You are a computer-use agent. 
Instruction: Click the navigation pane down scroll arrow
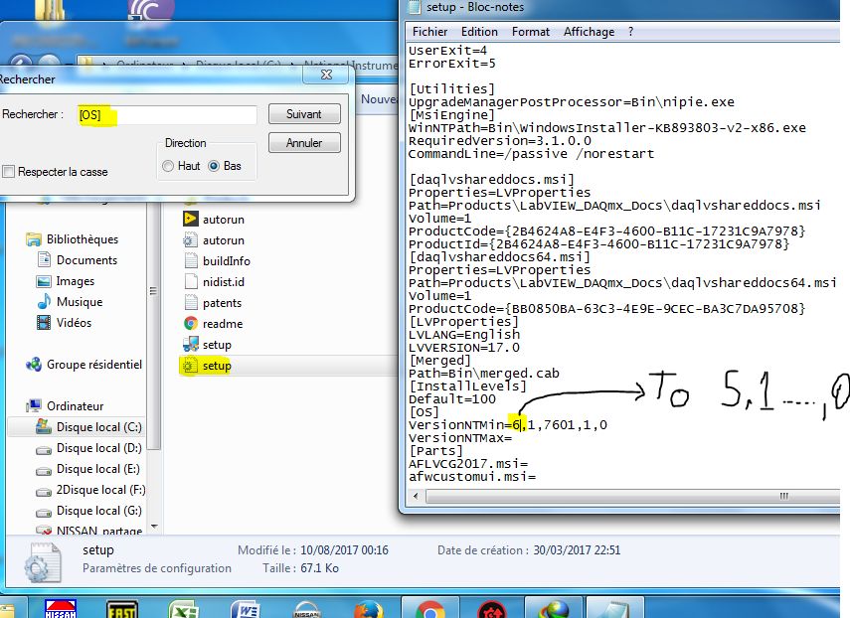tap(154, 527)
